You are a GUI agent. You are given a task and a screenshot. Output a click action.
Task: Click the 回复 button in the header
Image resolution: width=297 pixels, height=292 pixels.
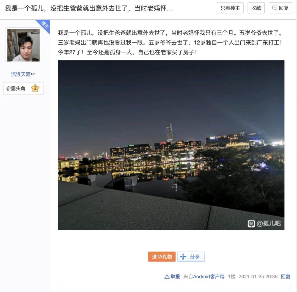[x=280, y=8]
